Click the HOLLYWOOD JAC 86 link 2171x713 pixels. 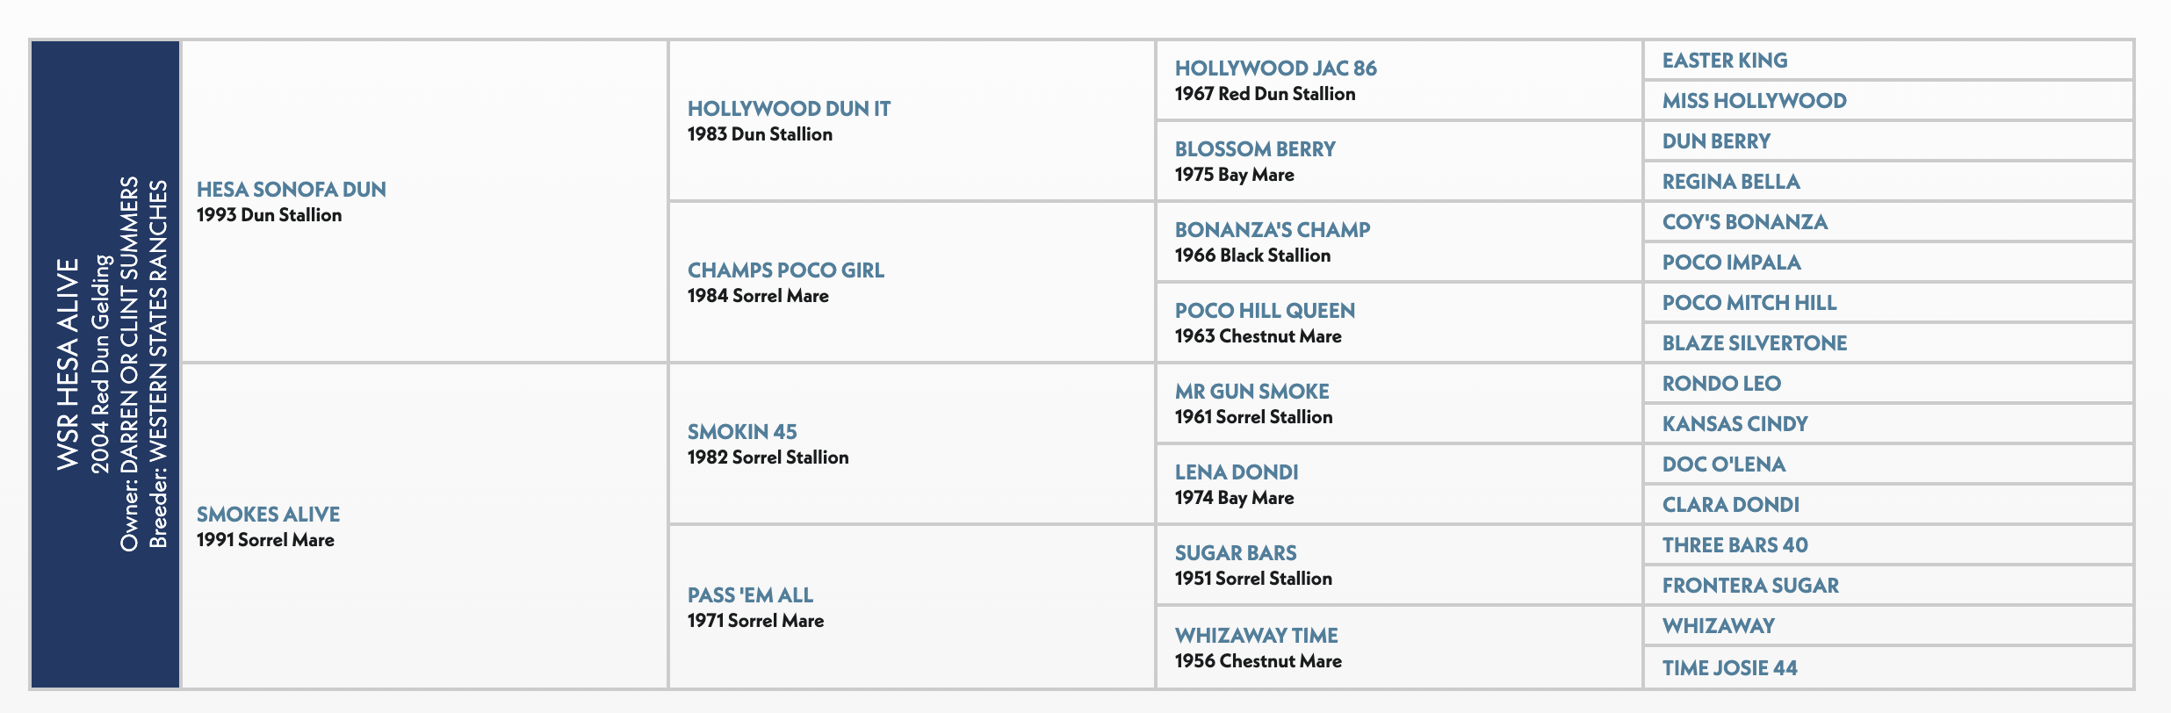(1275, 68)
